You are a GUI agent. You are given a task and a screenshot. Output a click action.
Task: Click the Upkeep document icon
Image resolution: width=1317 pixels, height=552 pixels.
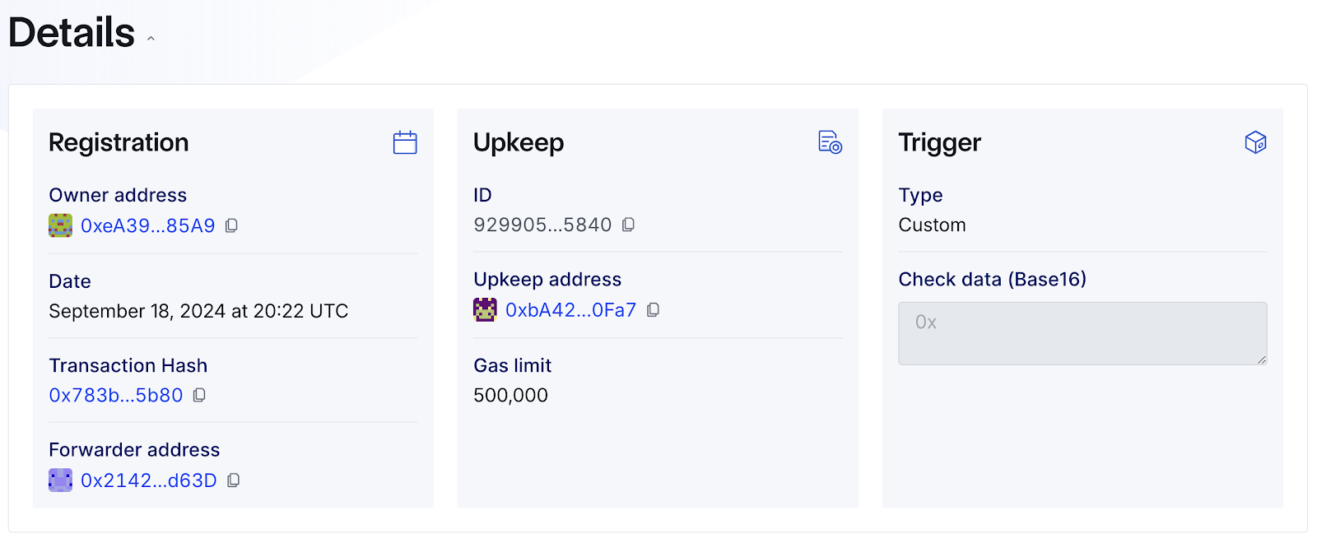click(x=830, y=142)
